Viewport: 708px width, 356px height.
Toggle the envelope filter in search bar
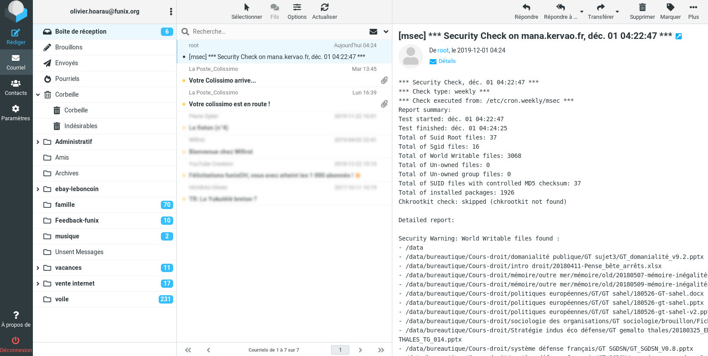374,31
